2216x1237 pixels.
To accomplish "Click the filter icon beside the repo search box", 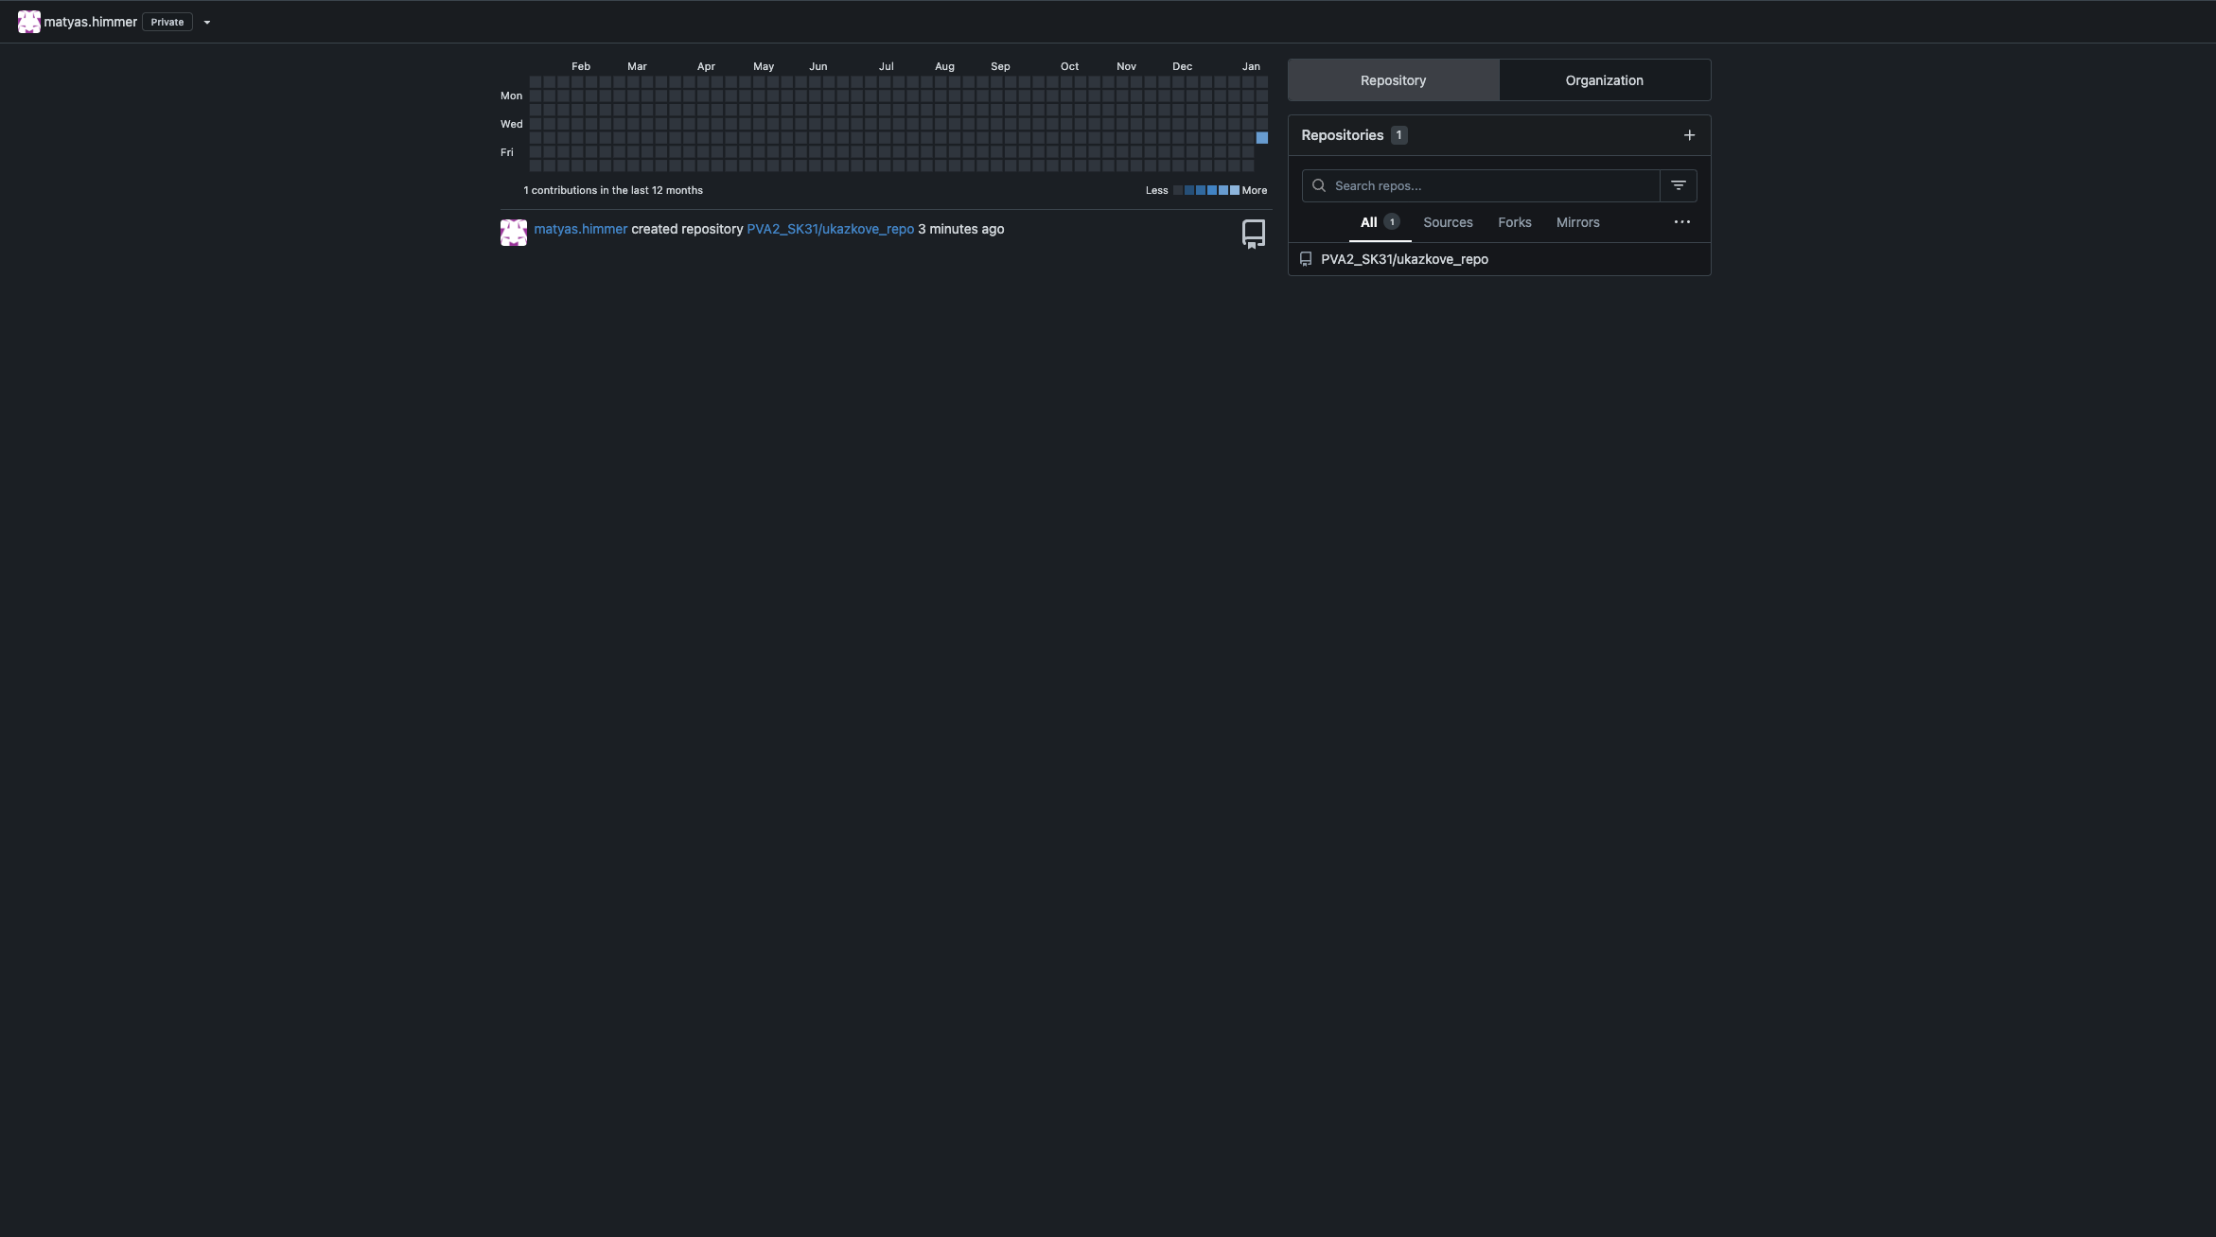I will tap(1679, 185).
